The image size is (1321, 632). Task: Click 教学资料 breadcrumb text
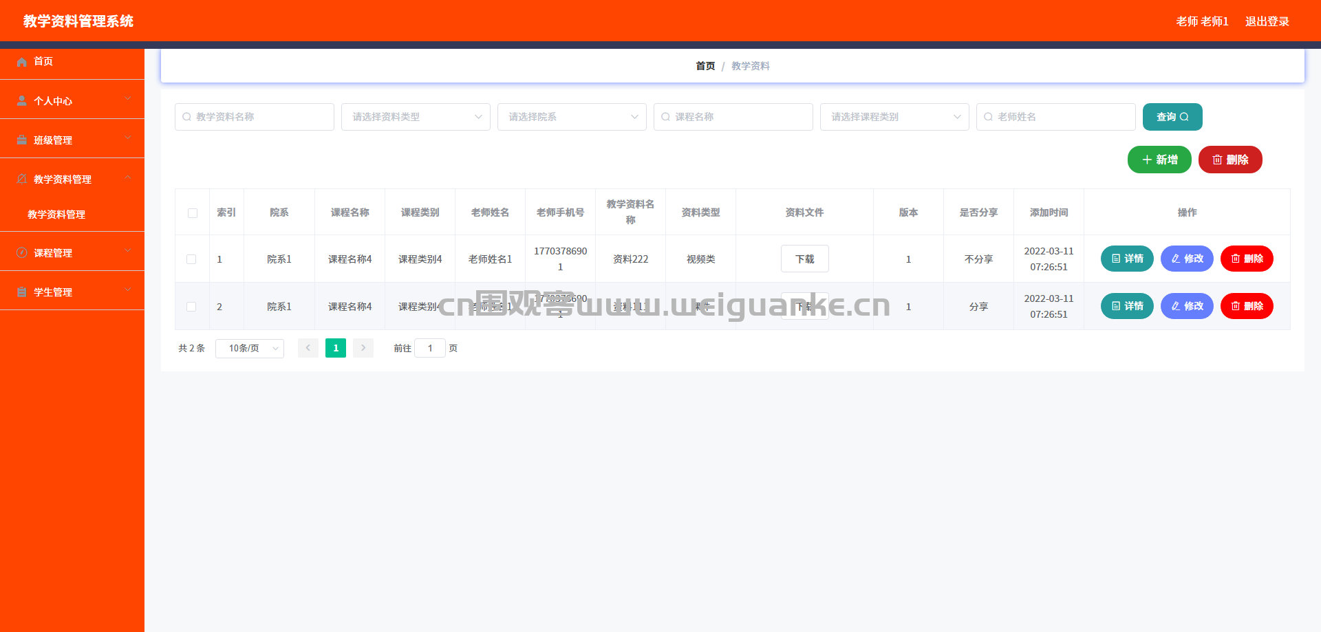coord(751,66)
